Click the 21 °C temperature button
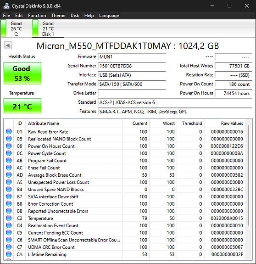This screenshot has width=256, height=264. tap(22, 106)
